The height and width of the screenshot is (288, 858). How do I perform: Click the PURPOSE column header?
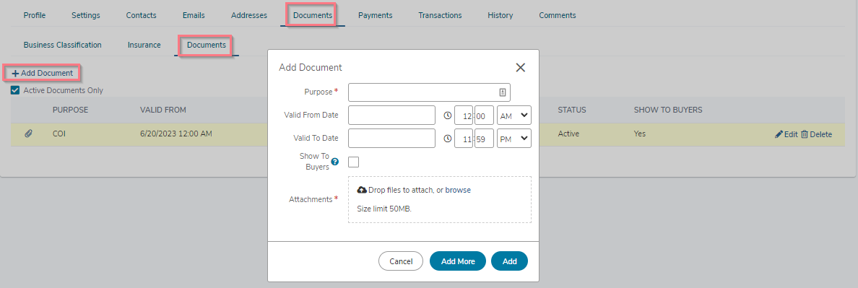pyautogui.click(x=70, y=110)
